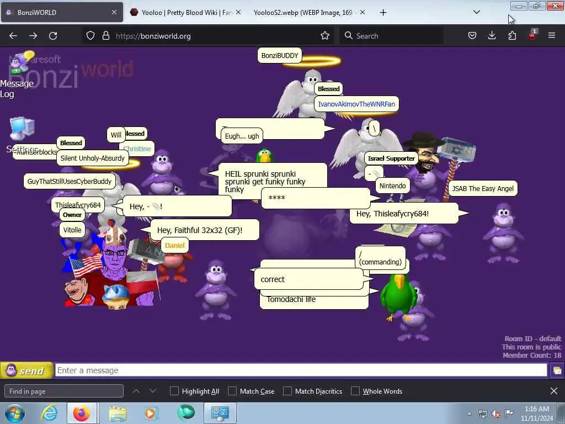Viewport: 565px width, 424px height.
Task: Go forward with the browser forward arrow
Action: tap(33, 36)
